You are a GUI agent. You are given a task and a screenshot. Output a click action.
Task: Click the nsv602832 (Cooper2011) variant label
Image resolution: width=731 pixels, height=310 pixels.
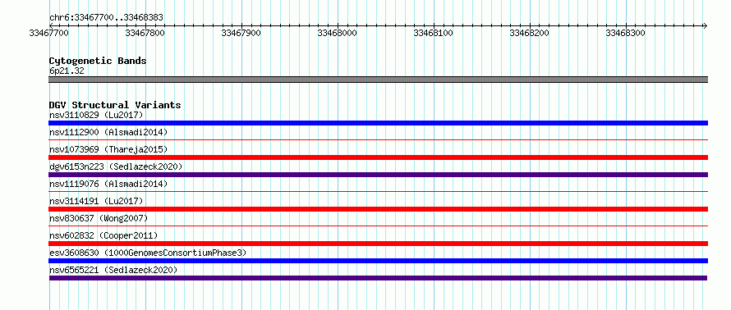tap(103, 235)
